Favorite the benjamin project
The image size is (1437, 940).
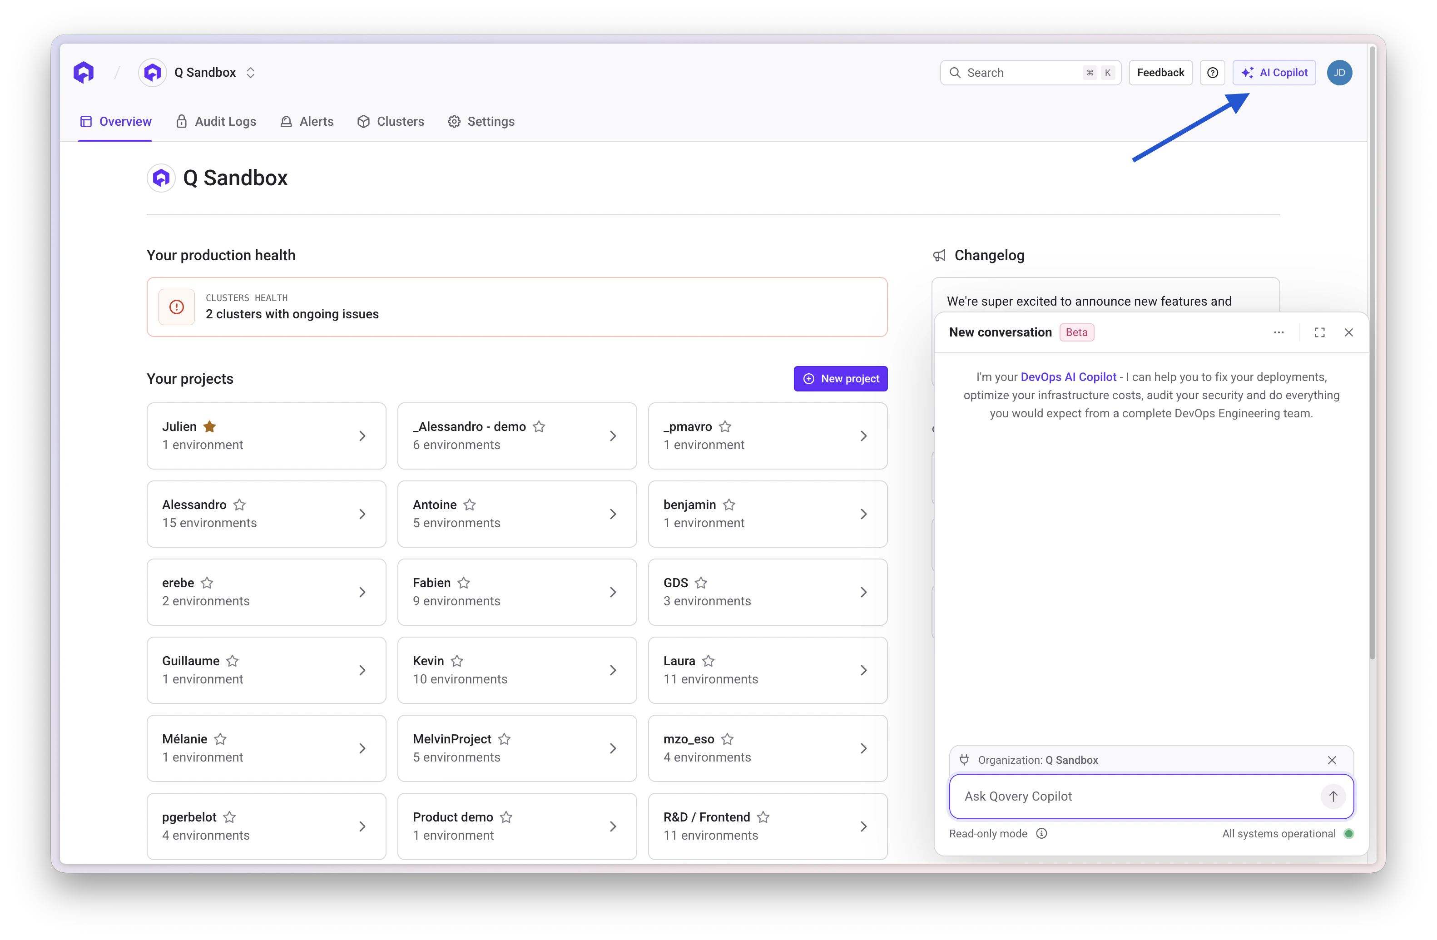tap(729, 504)
